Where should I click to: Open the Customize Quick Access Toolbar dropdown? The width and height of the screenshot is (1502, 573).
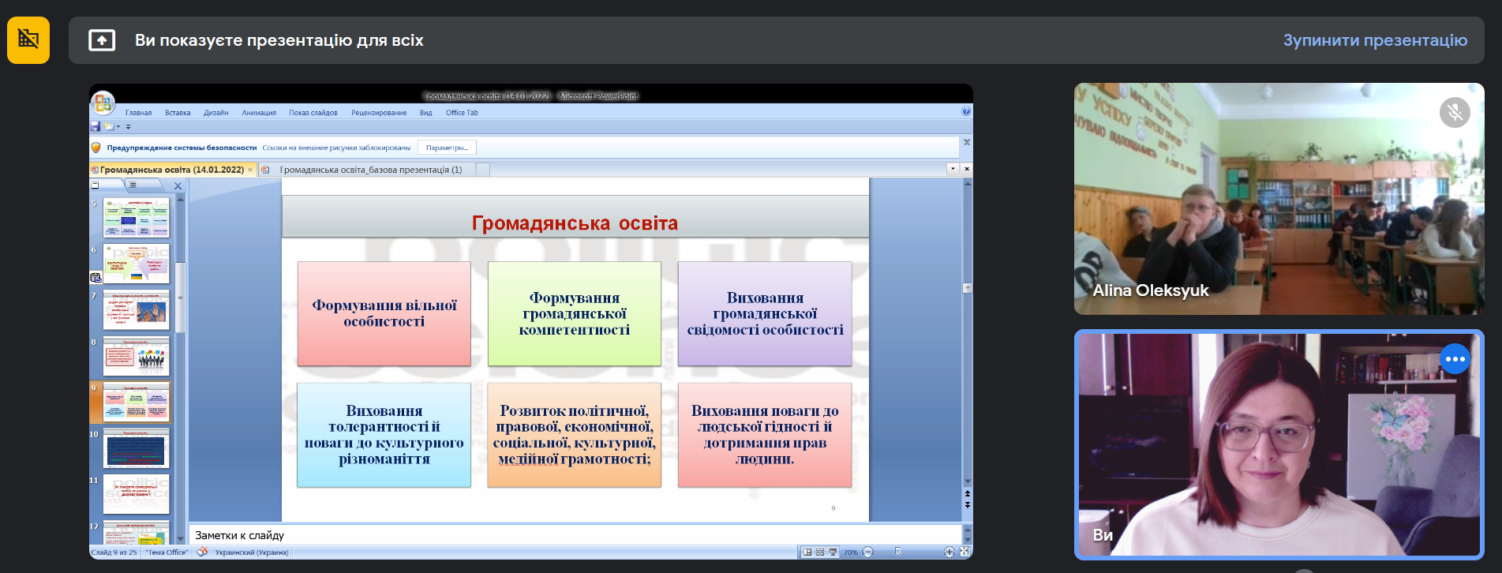click(x=128, y=126)
